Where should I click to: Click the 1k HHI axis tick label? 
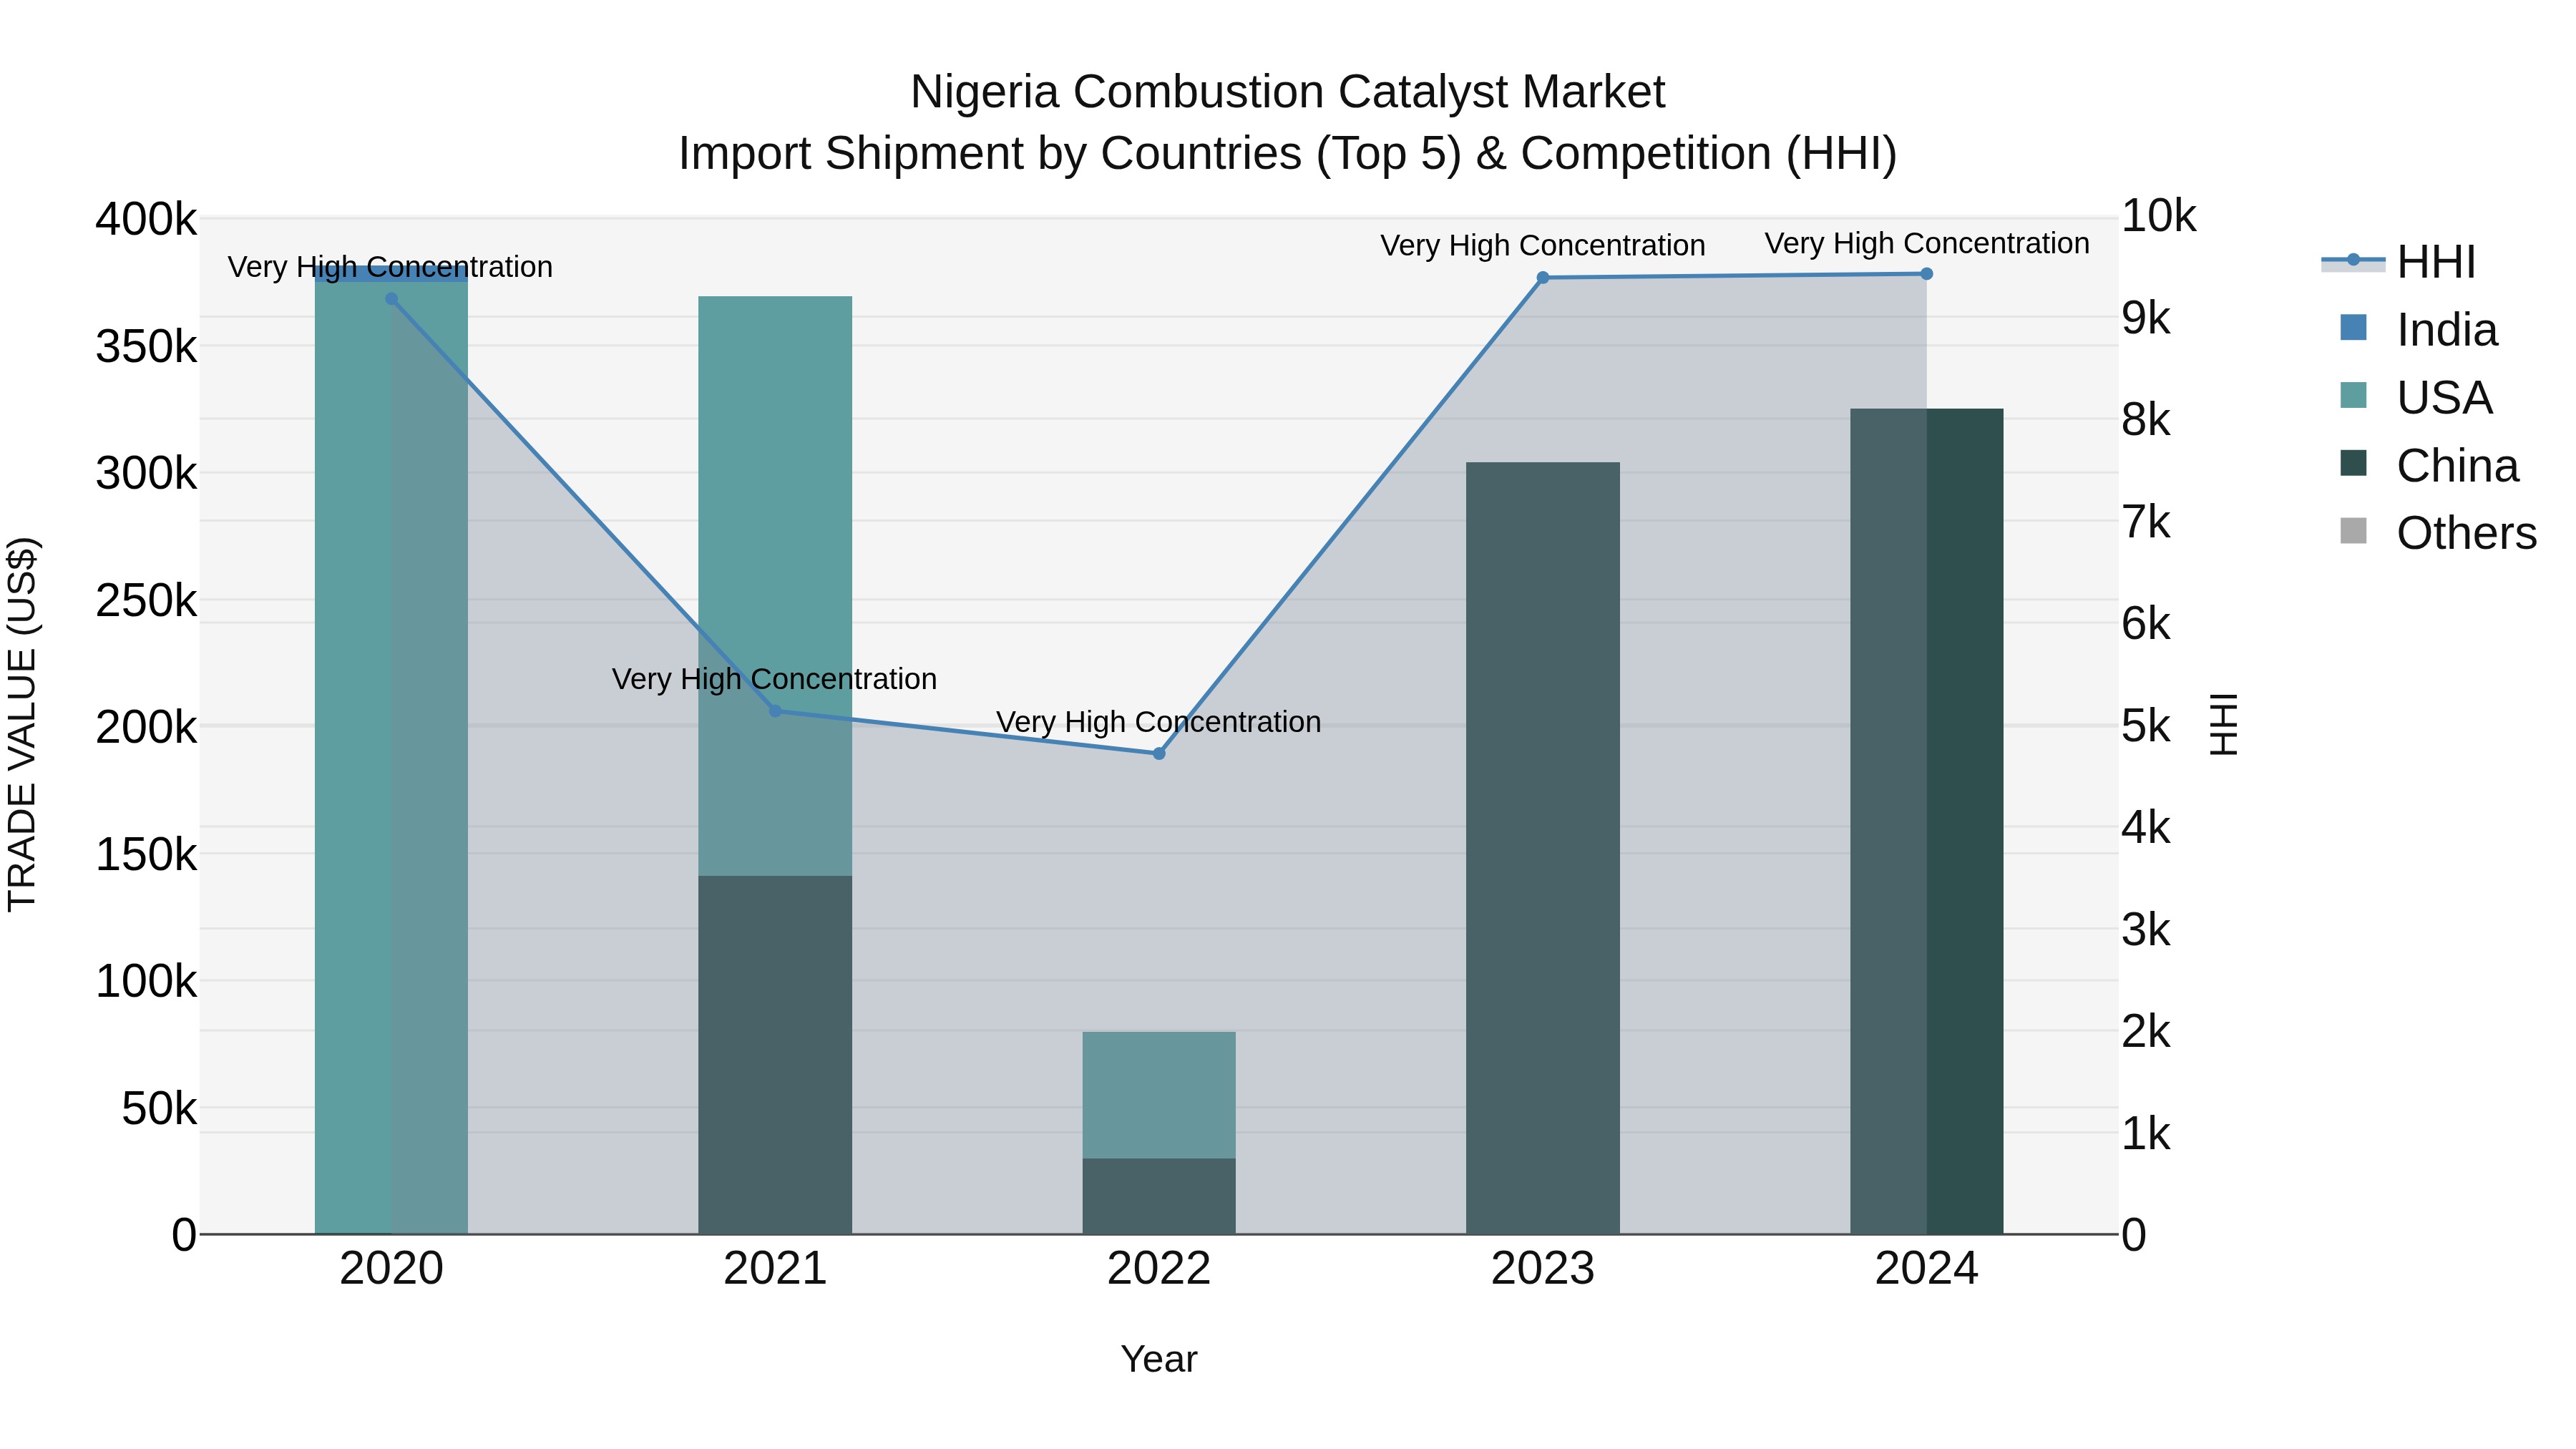tap(2146, 1134)
